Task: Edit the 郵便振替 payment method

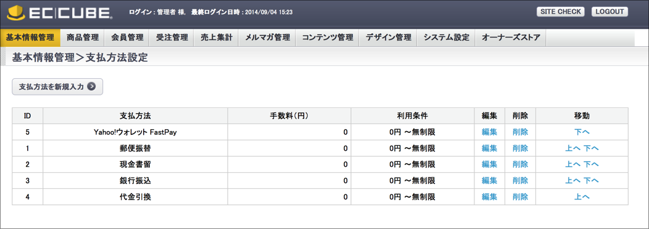Action: coord(489,148)
